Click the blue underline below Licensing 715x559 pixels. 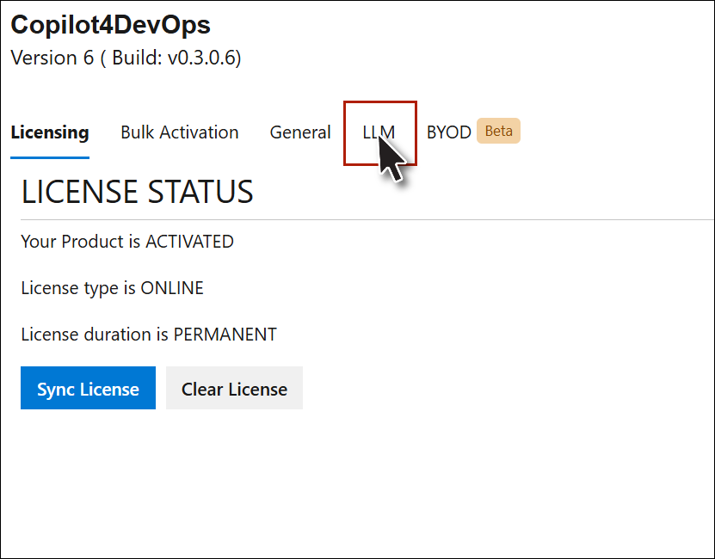[50, 157]
